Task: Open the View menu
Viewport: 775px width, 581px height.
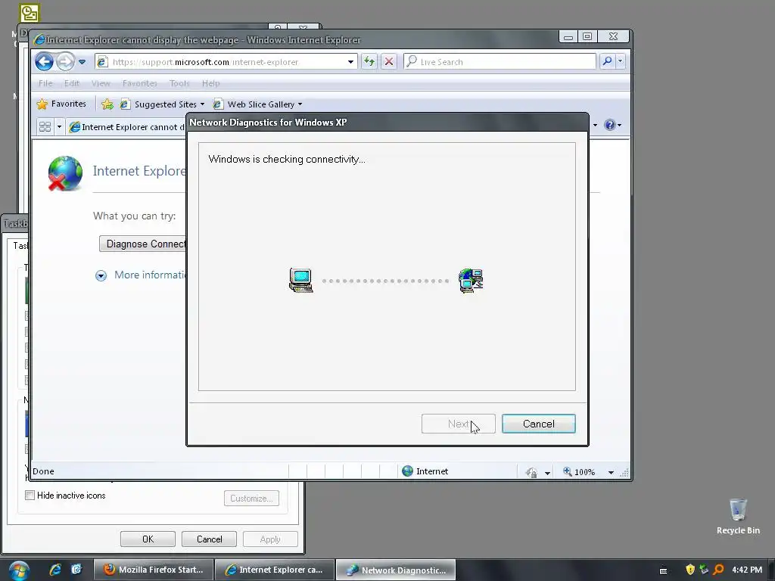Action: [101, 83]
